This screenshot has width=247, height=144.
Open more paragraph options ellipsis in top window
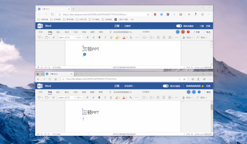[176, 38]
